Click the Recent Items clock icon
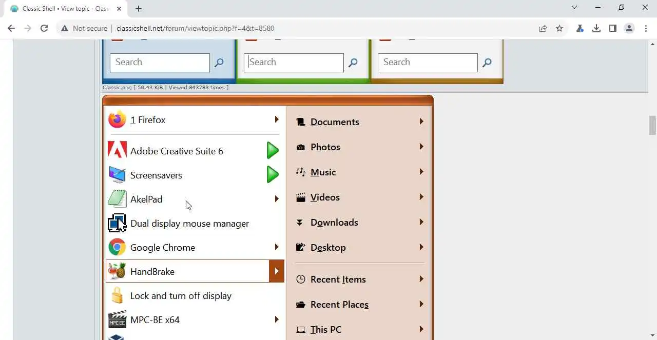Image resolution: width=657 pixels, height=340 pixels. tap(301, 279)
